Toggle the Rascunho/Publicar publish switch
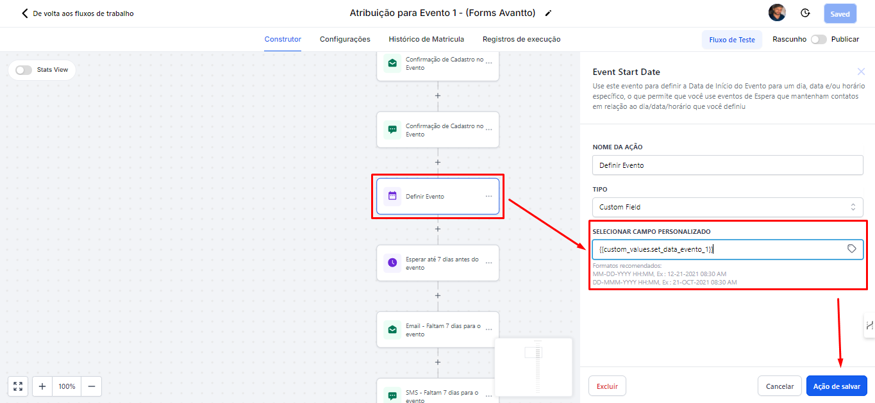 818,39
